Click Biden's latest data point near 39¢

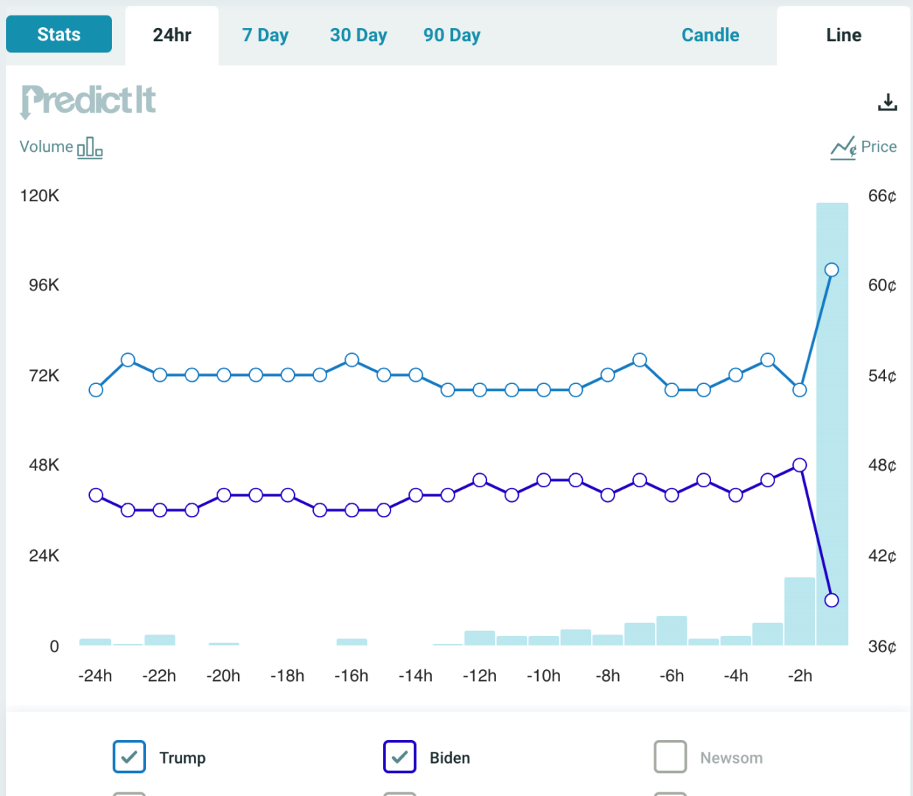[831, 600]
